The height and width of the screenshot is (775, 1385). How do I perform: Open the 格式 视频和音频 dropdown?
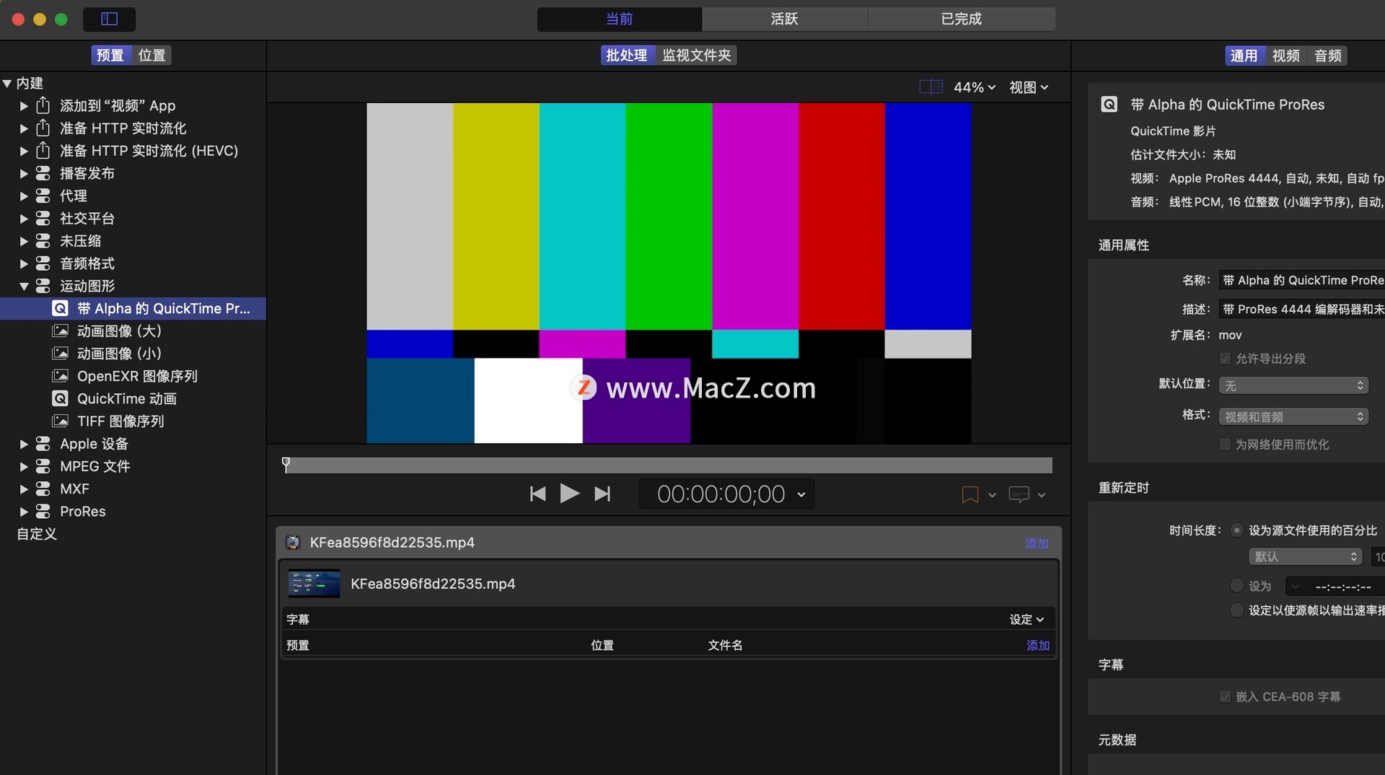pos(1293,416)
